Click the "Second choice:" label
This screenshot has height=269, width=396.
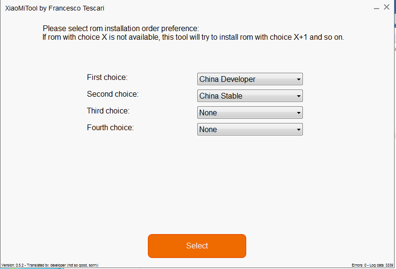[x=112, y=94]
